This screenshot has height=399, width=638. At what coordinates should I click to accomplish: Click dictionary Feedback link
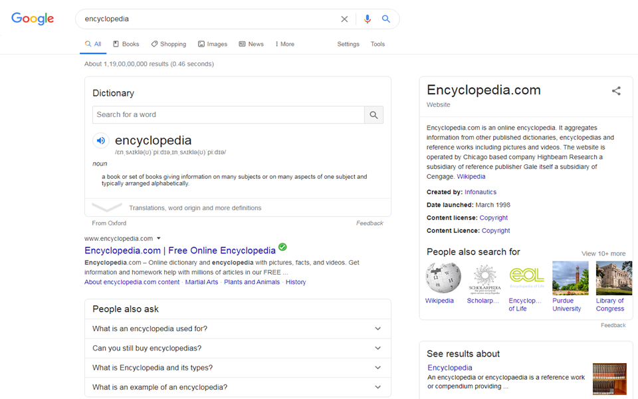370,223
